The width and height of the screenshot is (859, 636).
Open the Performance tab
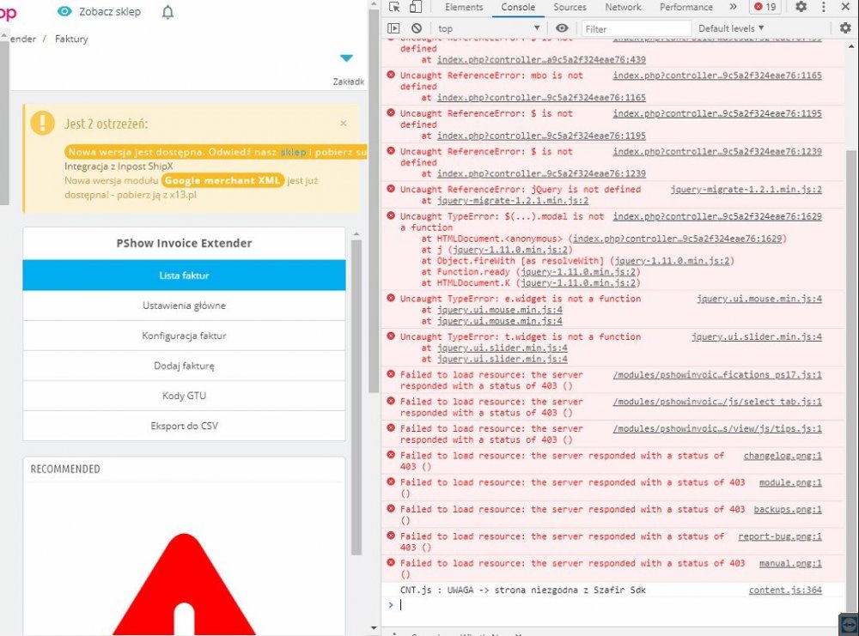point(685,7)
